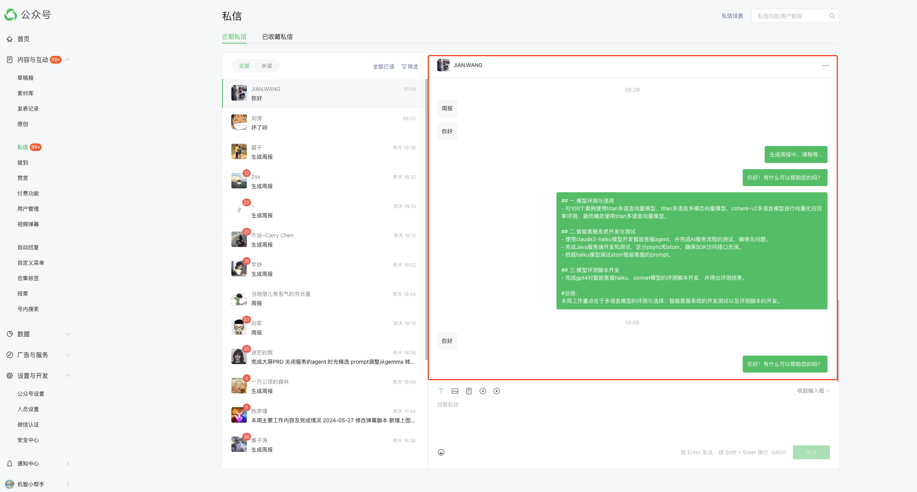
Task: Open the emoji picker
Action: click(441, 452)
